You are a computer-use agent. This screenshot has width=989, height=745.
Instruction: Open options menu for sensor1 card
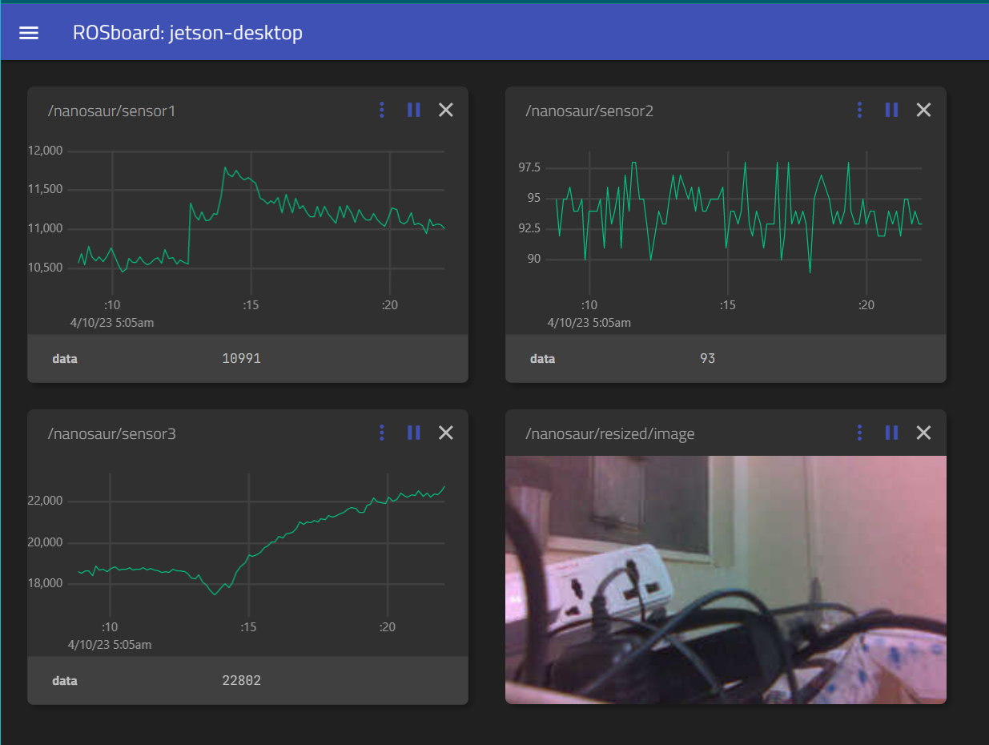pos(382,110)
